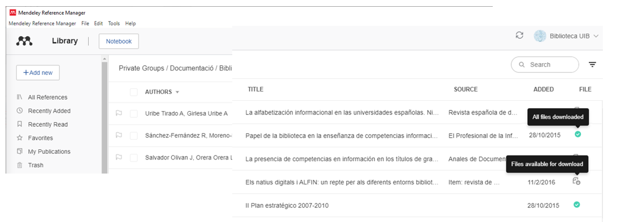The width and height of the screenshot is (621, 222).
Task: Switch to the Library tab
Action: click(65, 41)
